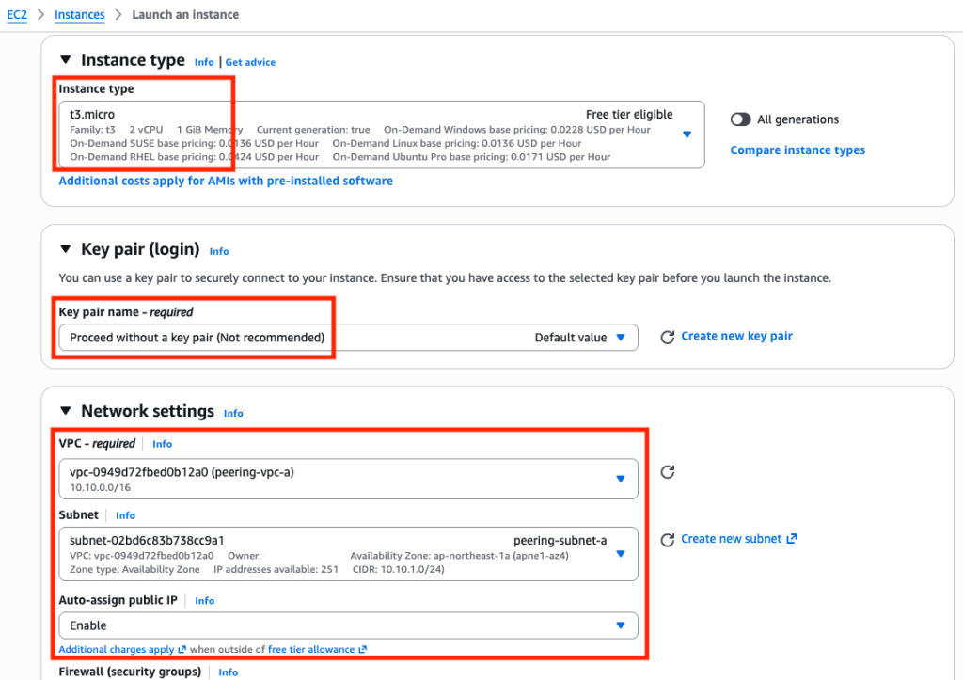Image resolution: width=963 pixels, height=680 pixels.
Task: Open Info link next to VPC - required
Action: (162, 444)
